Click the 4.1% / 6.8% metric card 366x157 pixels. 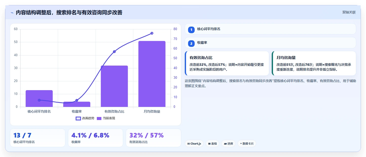[x=96, y=138]
